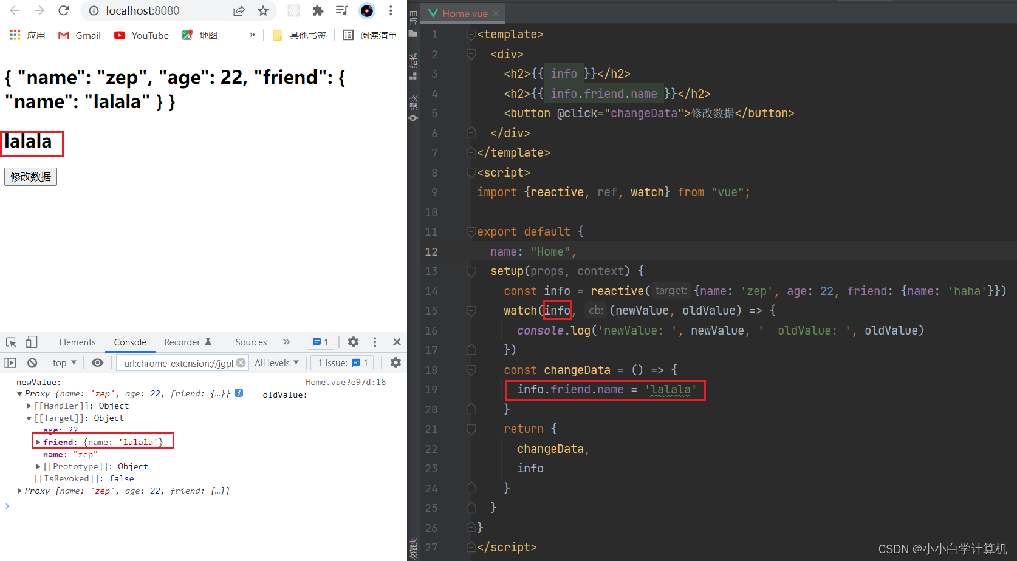Viewport: 1017px width, 561px height.
Task: Open the top JavaScript context dropdown
Action: 64,362
